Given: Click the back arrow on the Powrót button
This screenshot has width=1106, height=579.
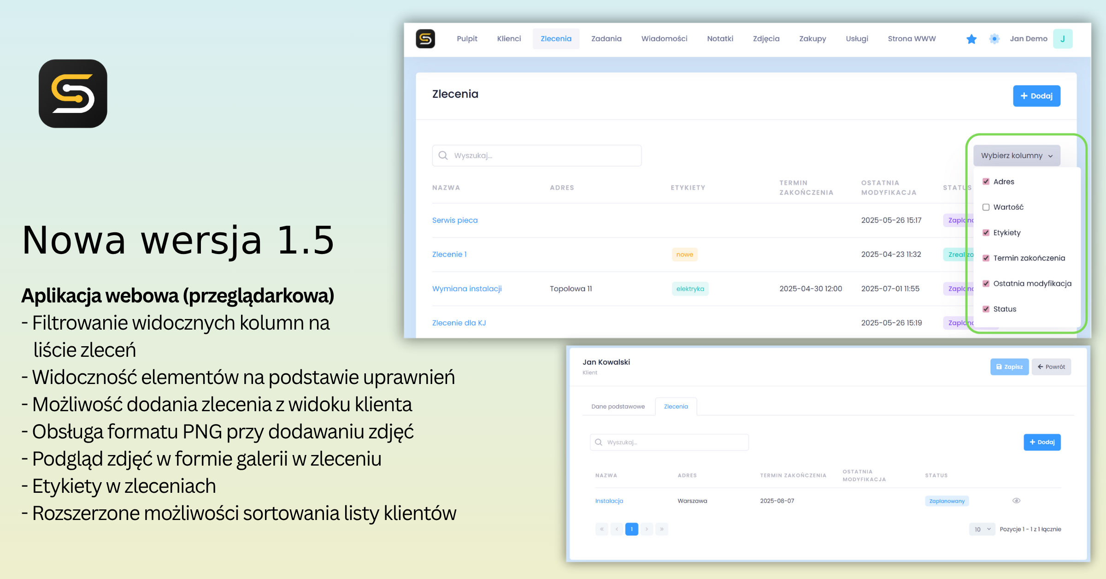Looking at the screenshot, I should pyautogui.click(x=1041, y=366).
